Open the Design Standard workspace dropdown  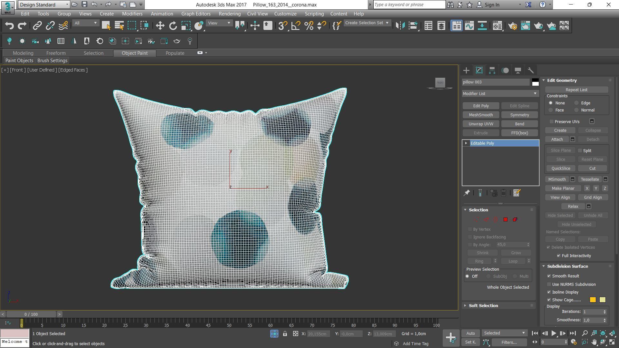[x=44, y=5]
